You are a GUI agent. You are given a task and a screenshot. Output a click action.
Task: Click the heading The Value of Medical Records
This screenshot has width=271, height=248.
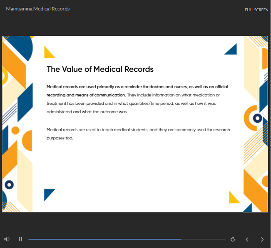coord(100,69)
